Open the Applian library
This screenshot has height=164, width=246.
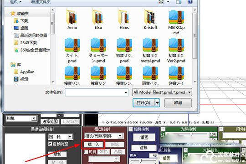24,72
